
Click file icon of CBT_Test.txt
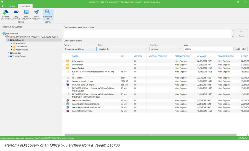click(68, 78)
